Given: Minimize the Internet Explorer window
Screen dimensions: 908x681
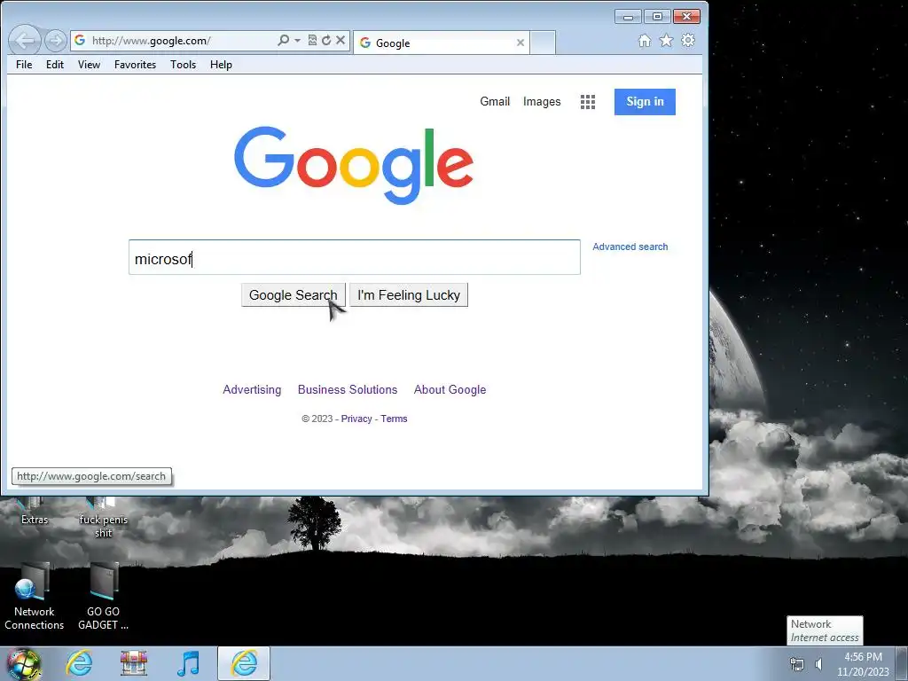Looking at the screenshot, I should point(628,17).
